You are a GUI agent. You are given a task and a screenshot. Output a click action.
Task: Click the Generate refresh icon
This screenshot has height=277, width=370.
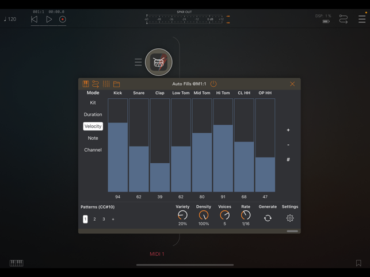[268, 218]
